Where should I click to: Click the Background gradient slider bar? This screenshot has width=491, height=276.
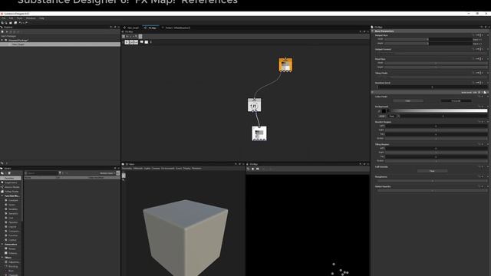click(x=439, y=110)
